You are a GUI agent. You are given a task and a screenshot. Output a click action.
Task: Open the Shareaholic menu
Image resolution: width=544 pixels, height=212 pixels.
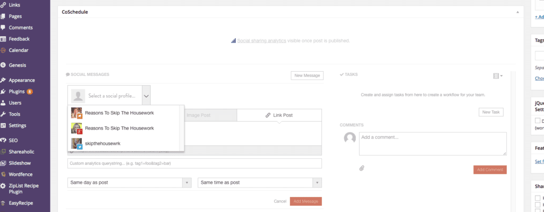click(x=21, y=151)
